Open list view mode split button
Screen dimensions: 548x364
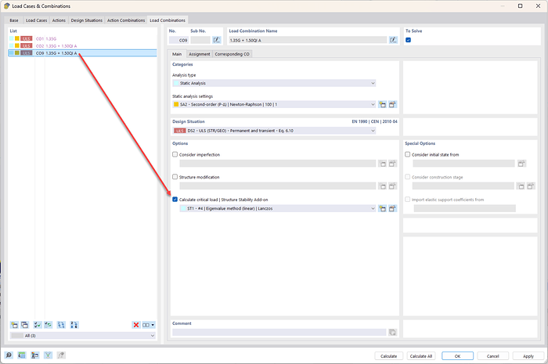pos(149,325)
